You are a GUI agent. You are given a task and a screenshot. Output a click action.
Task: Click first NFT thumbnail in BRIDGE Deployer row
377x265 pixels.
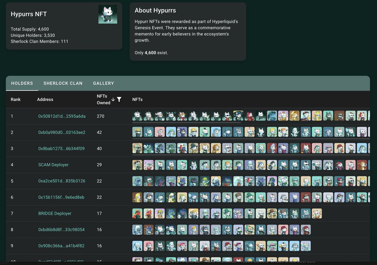click(x=137, y=214)
